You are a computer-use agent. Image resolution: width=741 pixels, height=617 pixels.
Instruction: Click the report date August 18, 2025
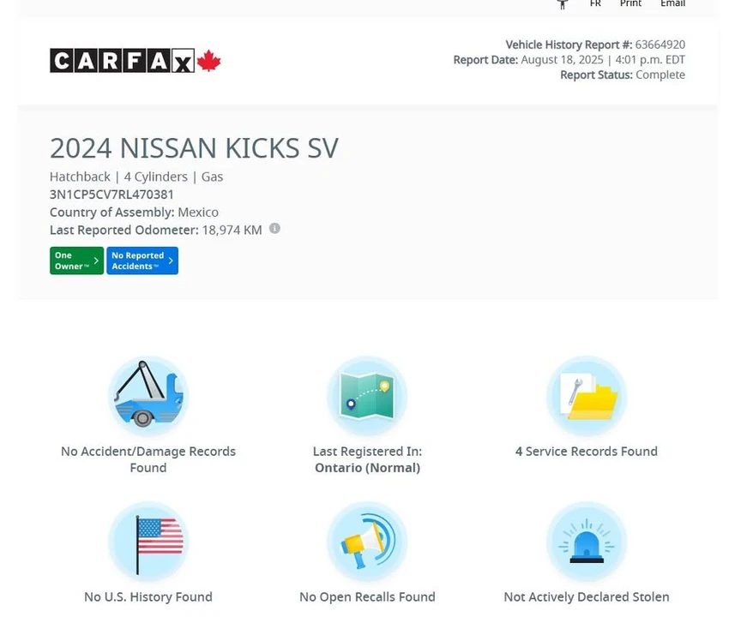click(563, 60)
